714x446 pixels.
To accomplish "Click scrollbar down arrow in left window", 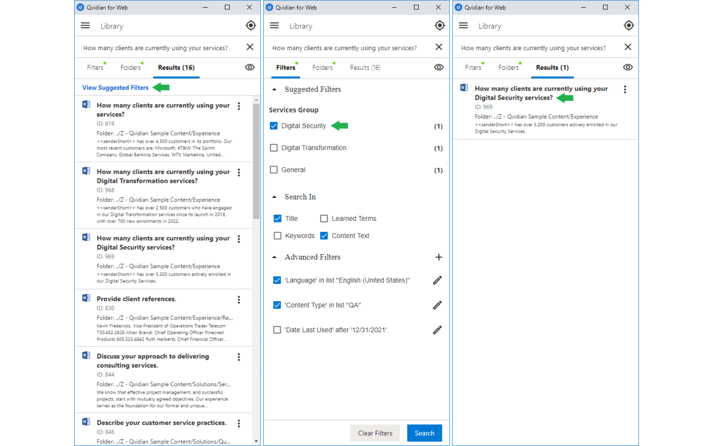I will [256, 441].
